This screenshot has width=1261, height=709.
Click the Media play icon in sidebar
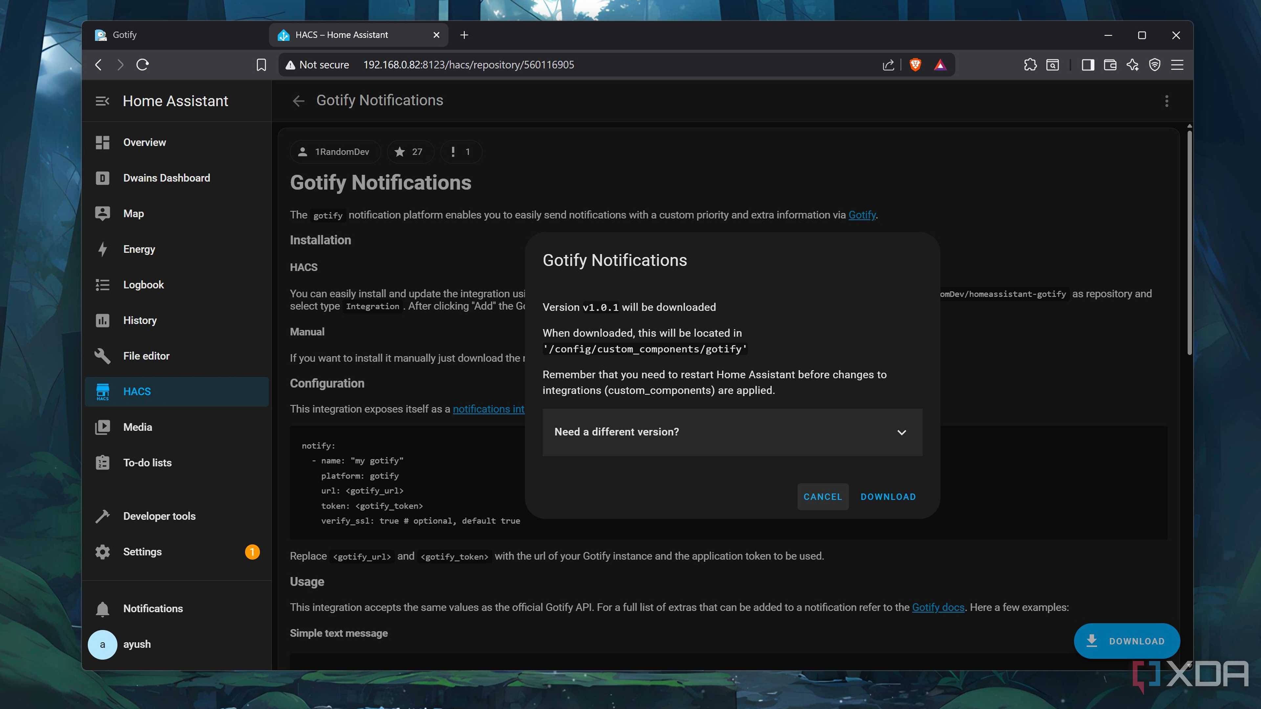pyautogui.click(x=102, y=427)
